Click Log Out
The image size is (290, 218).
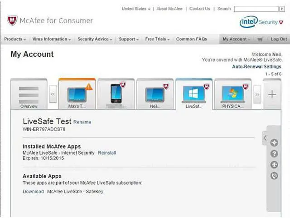click(x=279, y=39)
